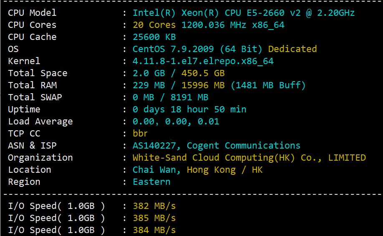Click the 8191 MB swap value
Screen dimensions: 383x236
click(x=189, y=97)
